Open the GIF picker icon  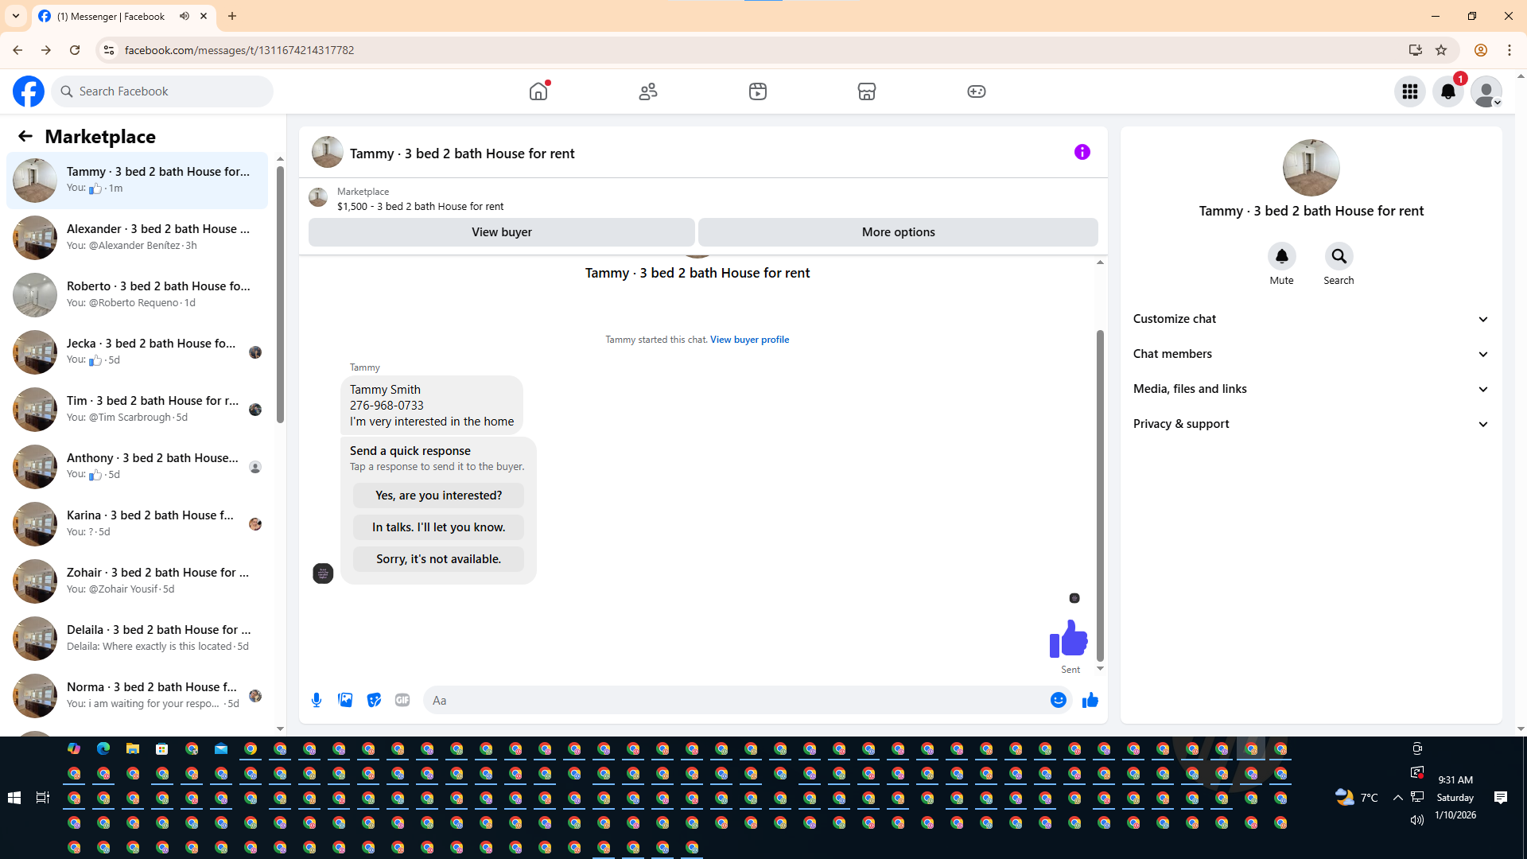click(402, 700)
